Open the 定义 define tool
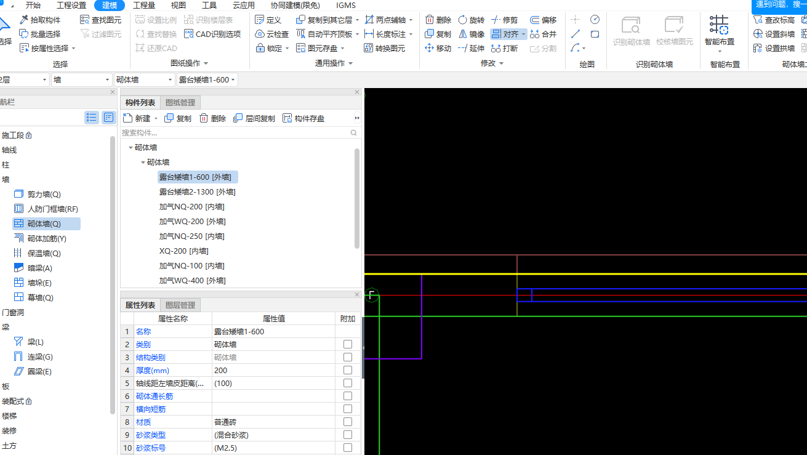 pos(268,20)
